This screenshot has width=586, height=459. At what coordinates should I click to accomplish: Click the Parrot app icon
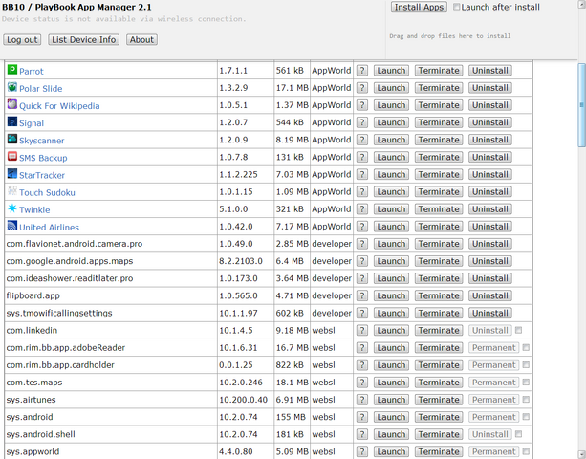12,70
